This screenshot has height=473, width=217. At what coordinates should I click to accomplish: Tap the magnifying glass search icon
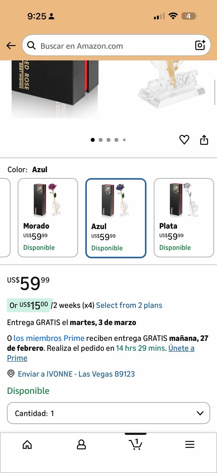click(31, 46)
